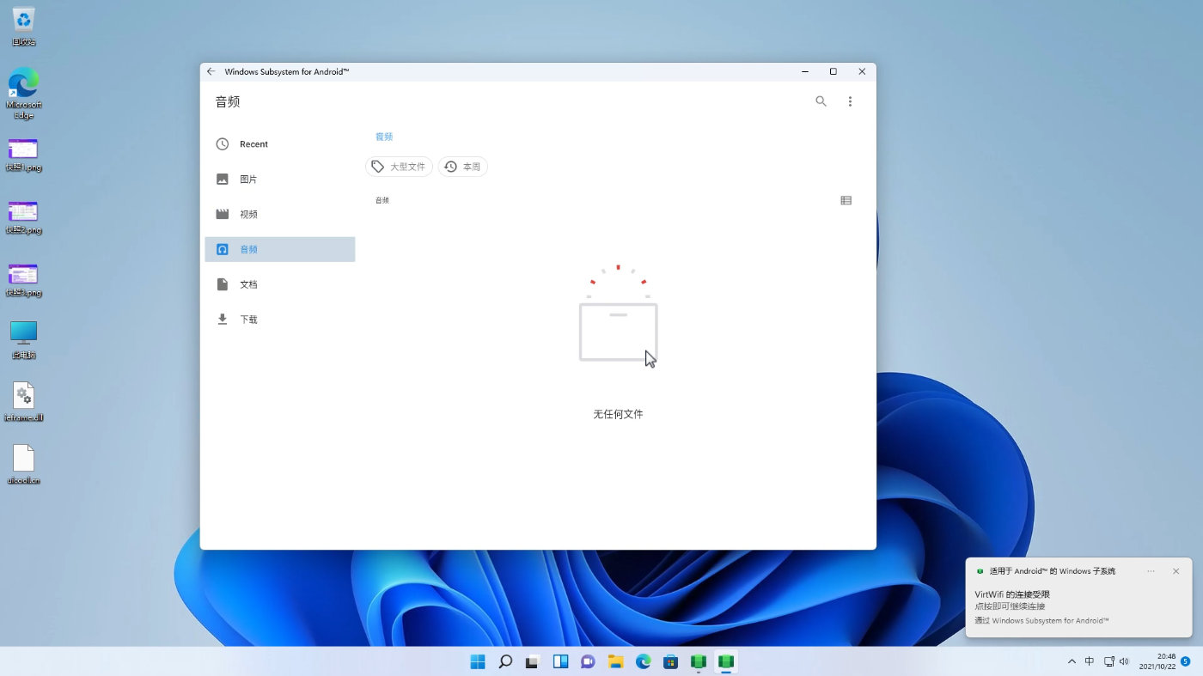Click the VirtWifi 的连接受限 notification text
Image resolution: width=1203 pixels, height=676 pixels.
tap(1012, 594)
